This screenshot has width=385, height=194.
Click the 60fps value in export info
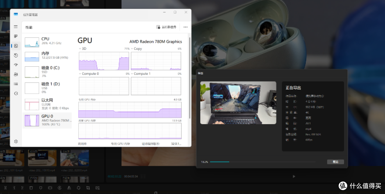pyautogui.click(x=309, y=140)
